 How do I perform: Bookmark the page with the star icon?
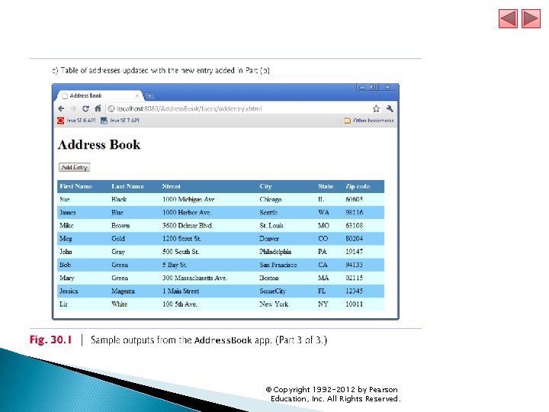(376, 108)
